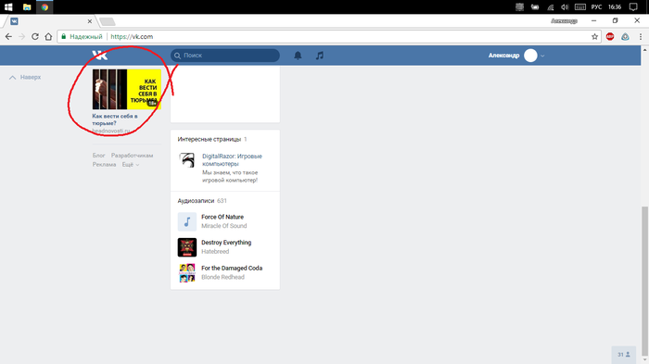Click the Александр name in header
This screenshot has width=649, height=364.
503,56
